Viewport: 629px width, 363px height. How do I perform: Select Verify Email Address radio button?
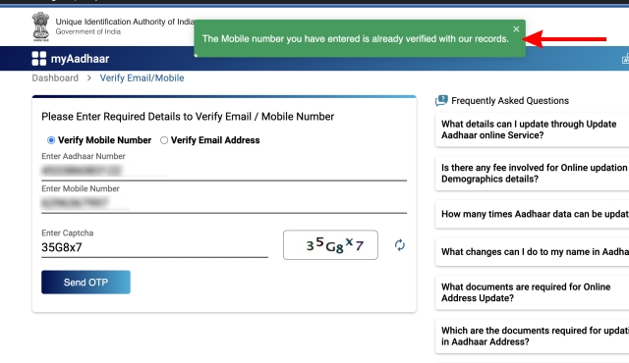click(x=164, y=140)
